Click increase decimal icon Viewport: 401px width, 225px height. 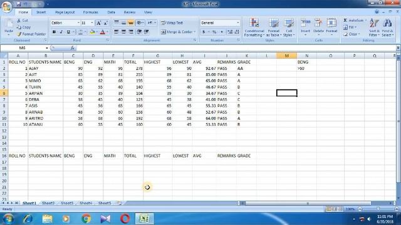coord(230,32)
